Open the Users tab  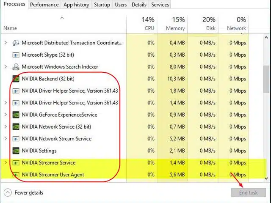(x=121, y=5)
